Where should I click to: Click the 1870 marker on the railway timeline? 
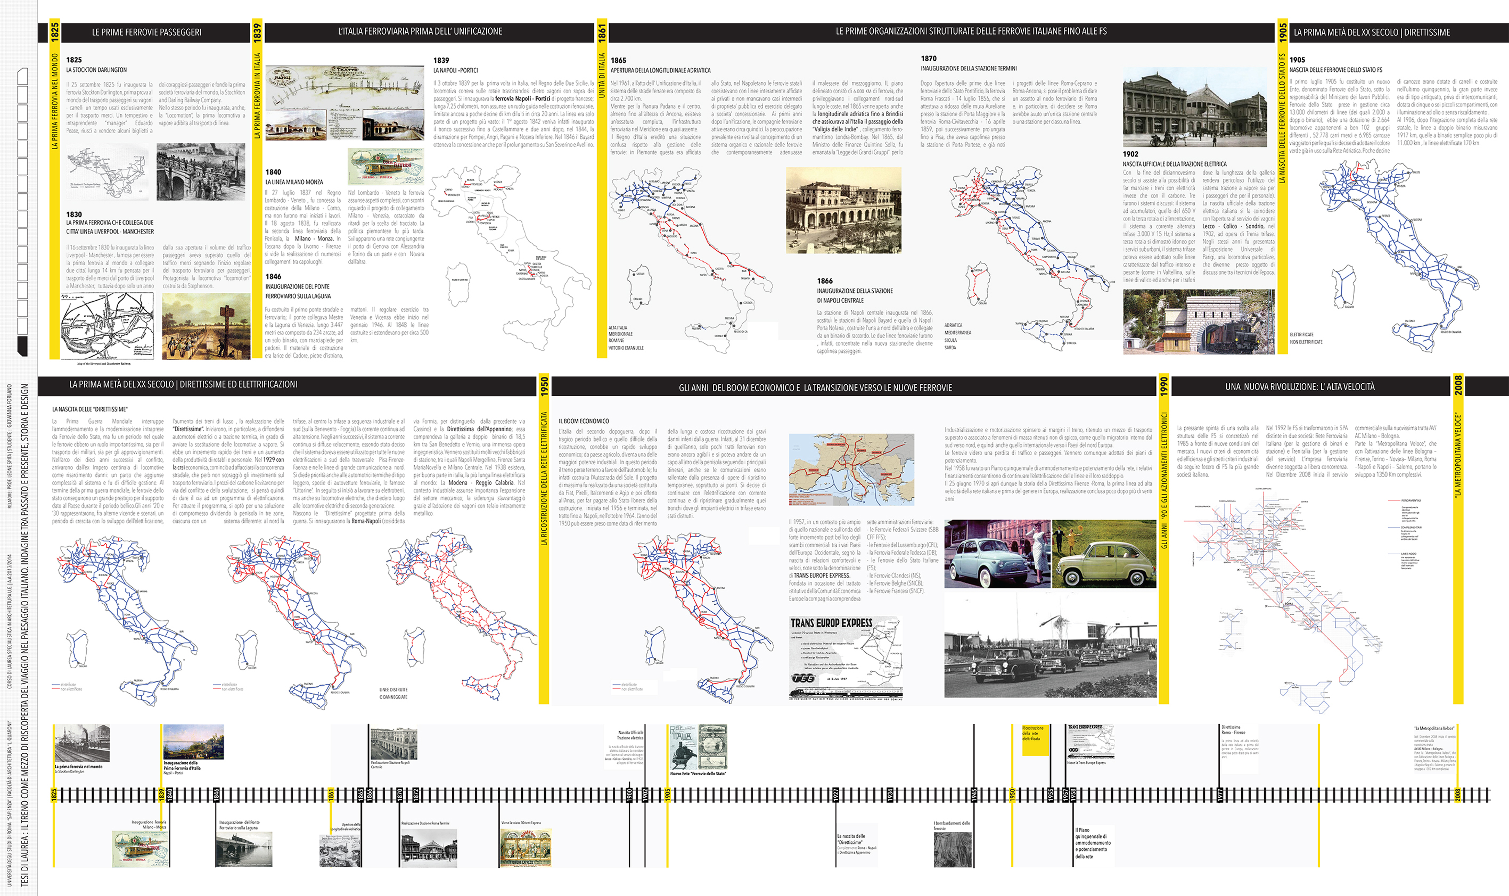tap(400, 795)
